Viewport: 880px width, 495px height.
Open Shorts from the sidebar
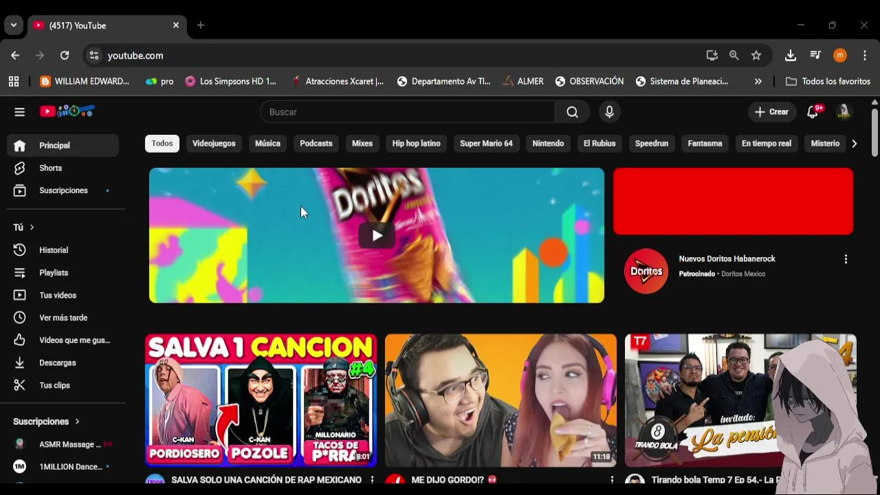[63, 168]
